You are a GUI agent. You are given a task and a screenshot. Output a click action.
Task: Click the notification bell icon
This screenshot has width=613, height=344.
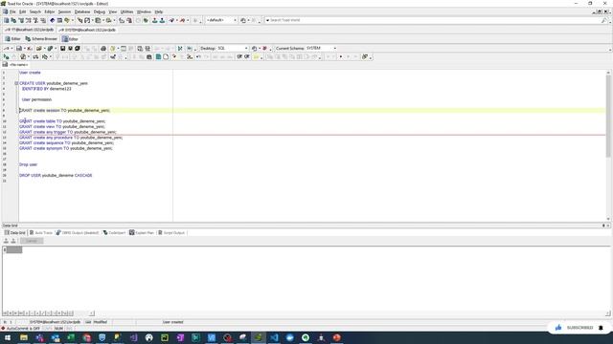tap(601, 328)
